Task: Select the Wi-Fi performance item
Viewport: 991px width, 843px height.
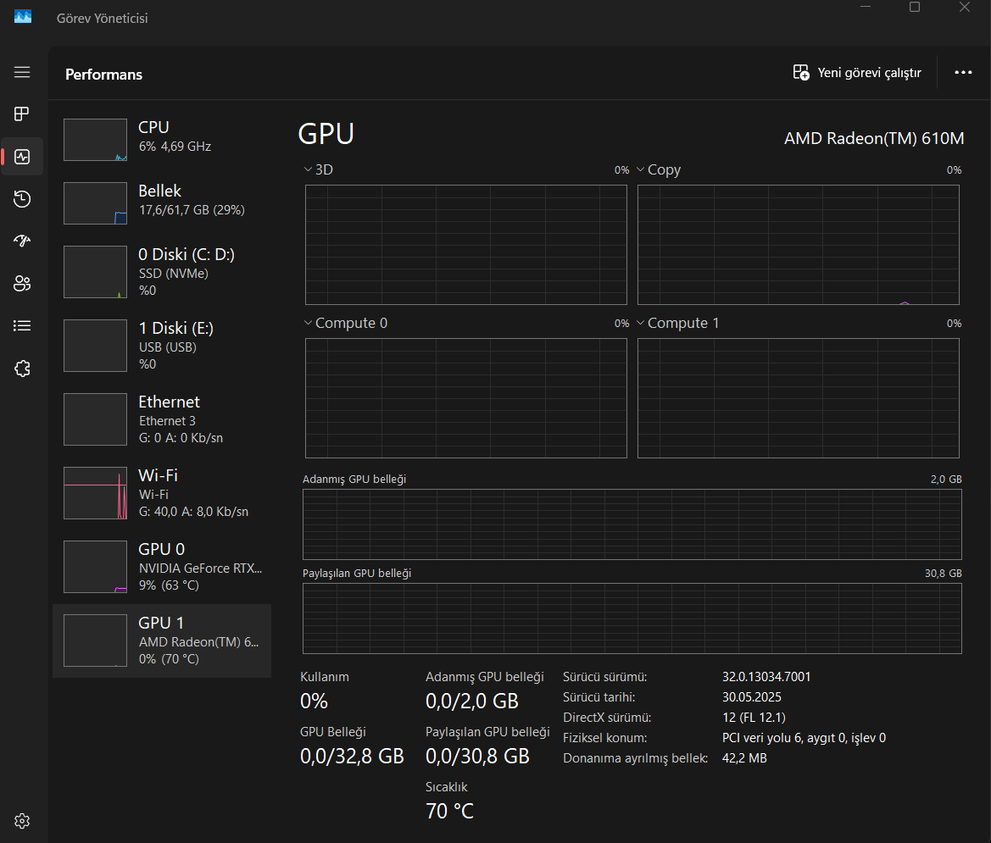Action: click(163, 493)
